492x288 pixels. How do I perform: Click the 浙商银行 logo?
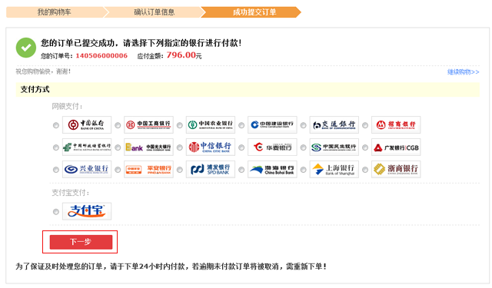[396, 169]
